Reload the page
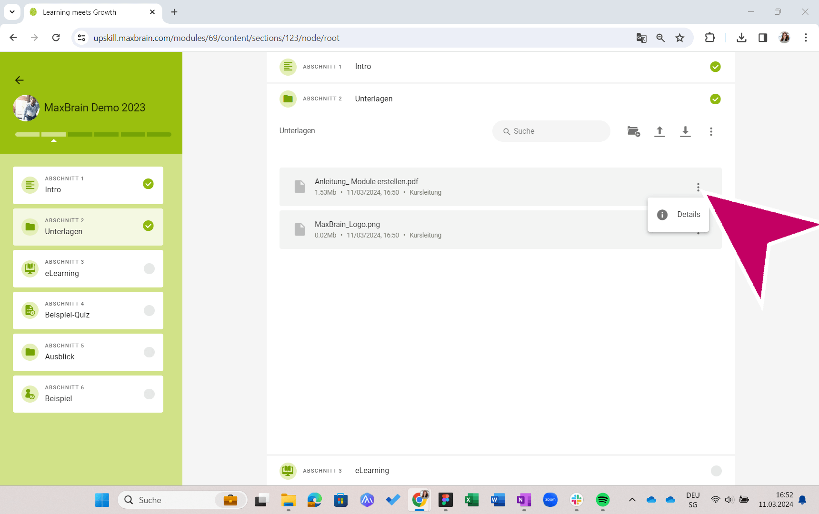Image resolution: width=819 pixels, height=514 pixels. pos(56,38)
